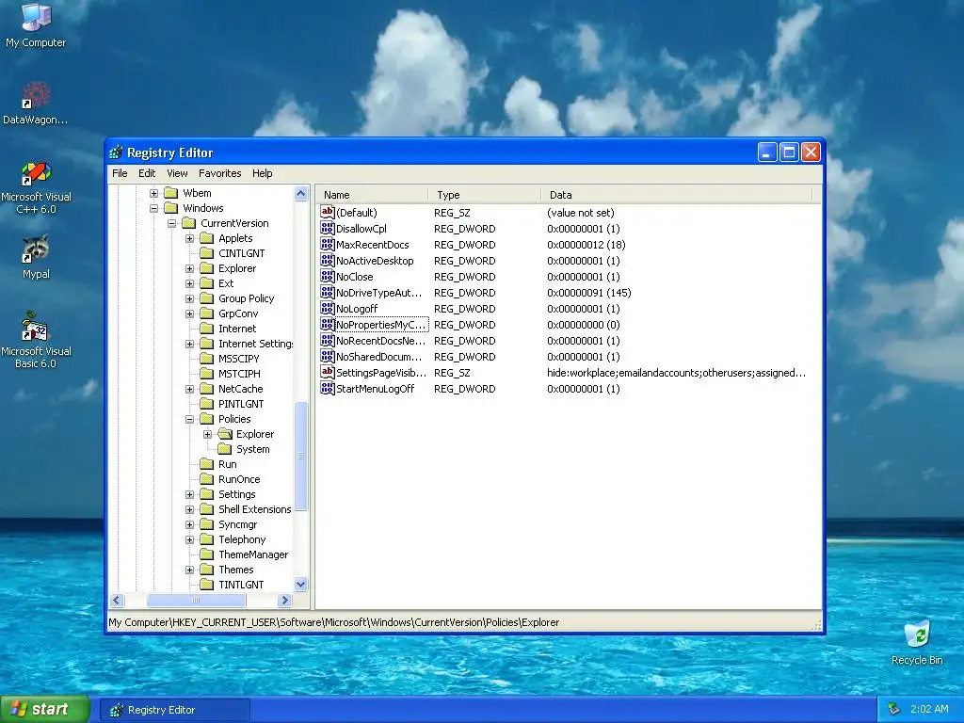The image size is (964, 723).
Task: Click the tree horizontal scroll-left arrow
Action: pos(118,600)
